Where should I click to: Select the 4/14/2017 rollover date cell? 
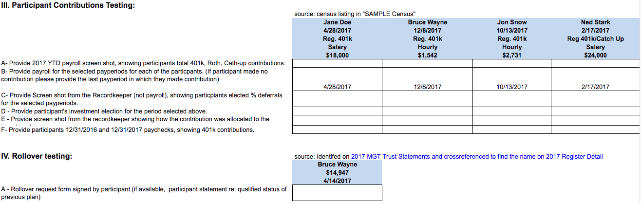coord(337,181)
